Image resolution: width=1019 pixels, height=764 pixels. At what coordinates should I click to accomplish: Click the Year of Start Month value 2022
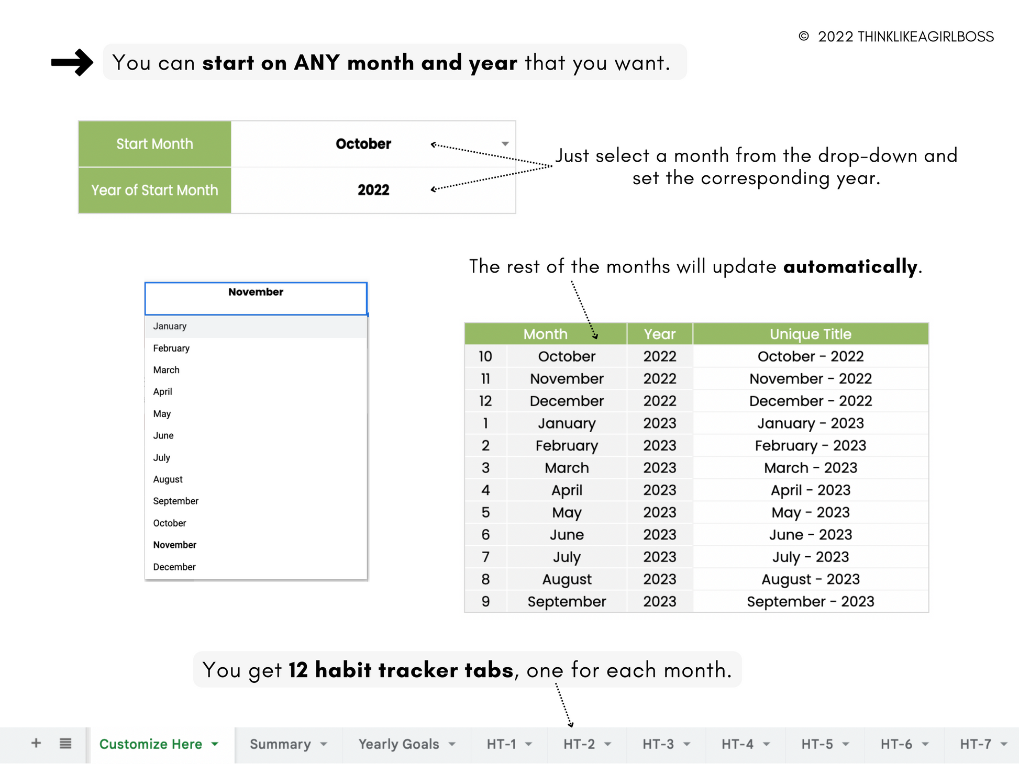(373, 190)
